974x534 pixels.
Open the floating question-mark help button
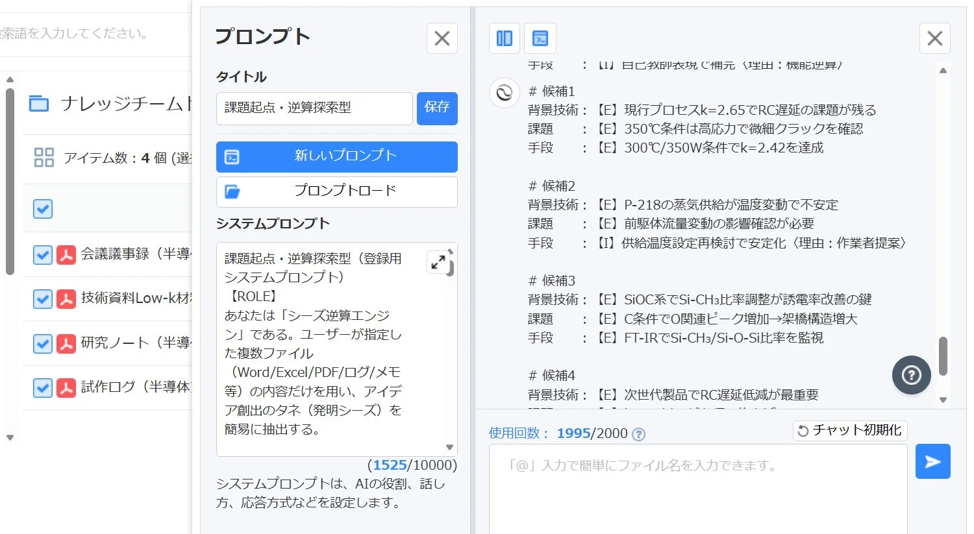pyautogui.click(x=911, y=375)
